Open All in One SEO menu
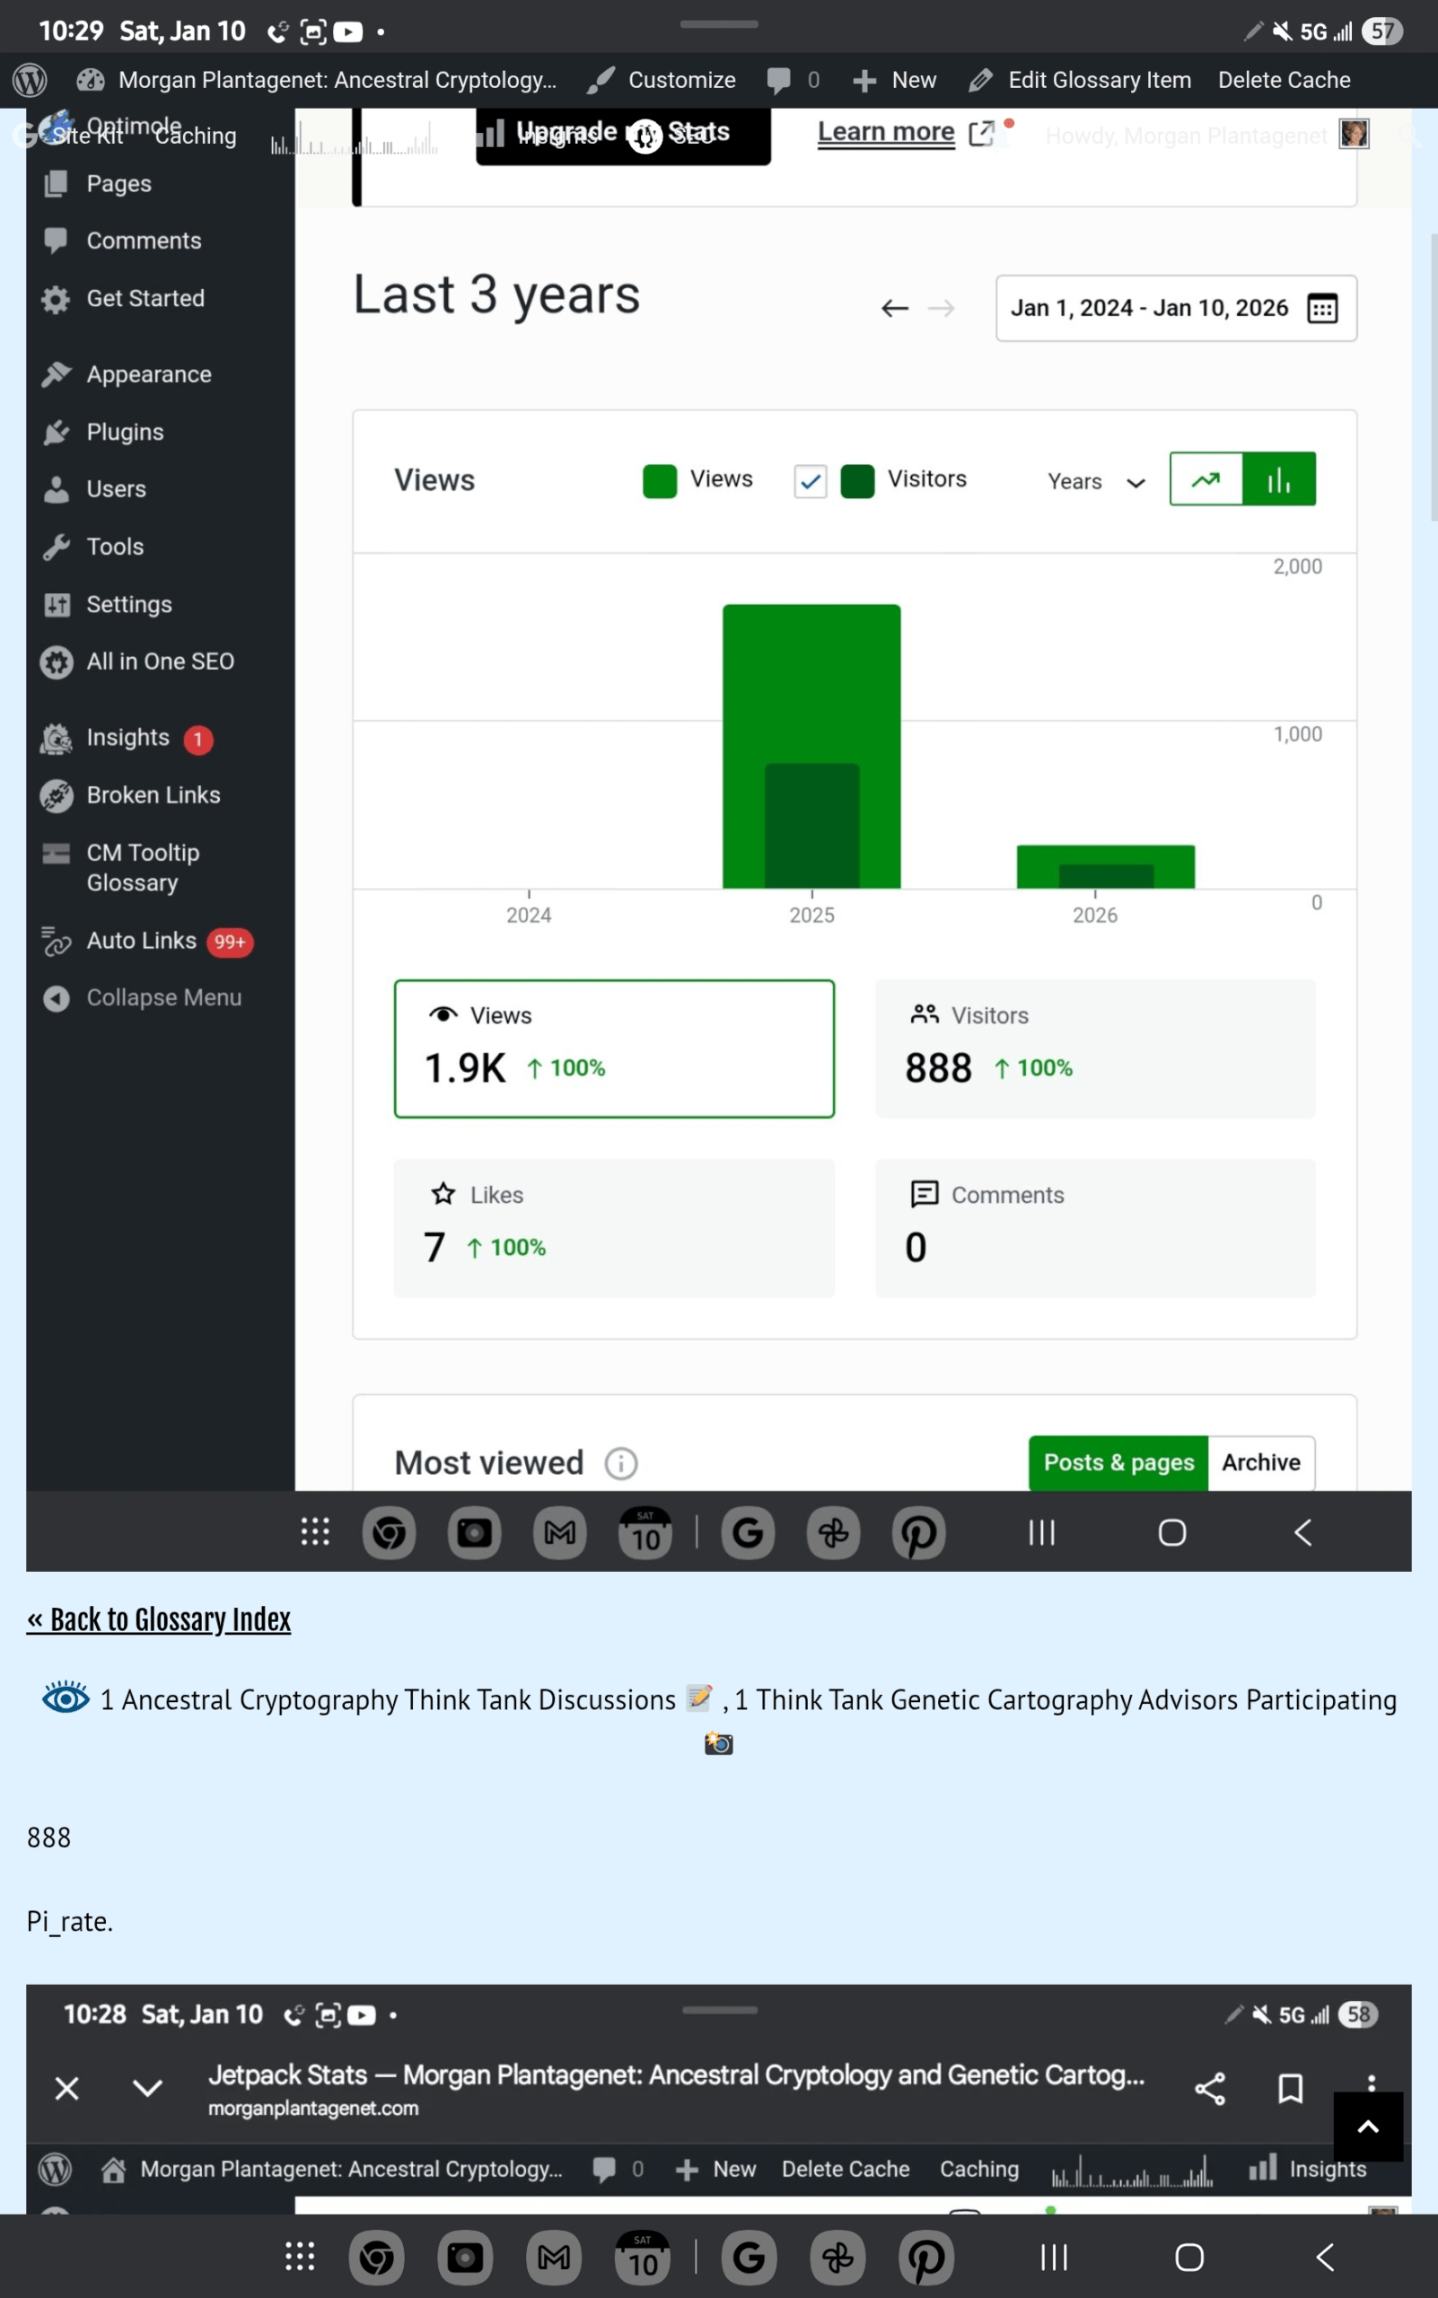The image size is (1438, 2298). (x=160, y=661)
